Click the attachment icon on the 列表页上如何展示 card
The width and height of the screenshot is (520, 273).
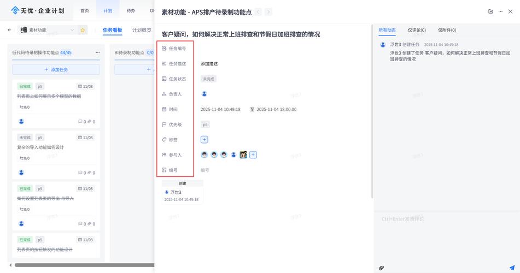click(89, 122)
